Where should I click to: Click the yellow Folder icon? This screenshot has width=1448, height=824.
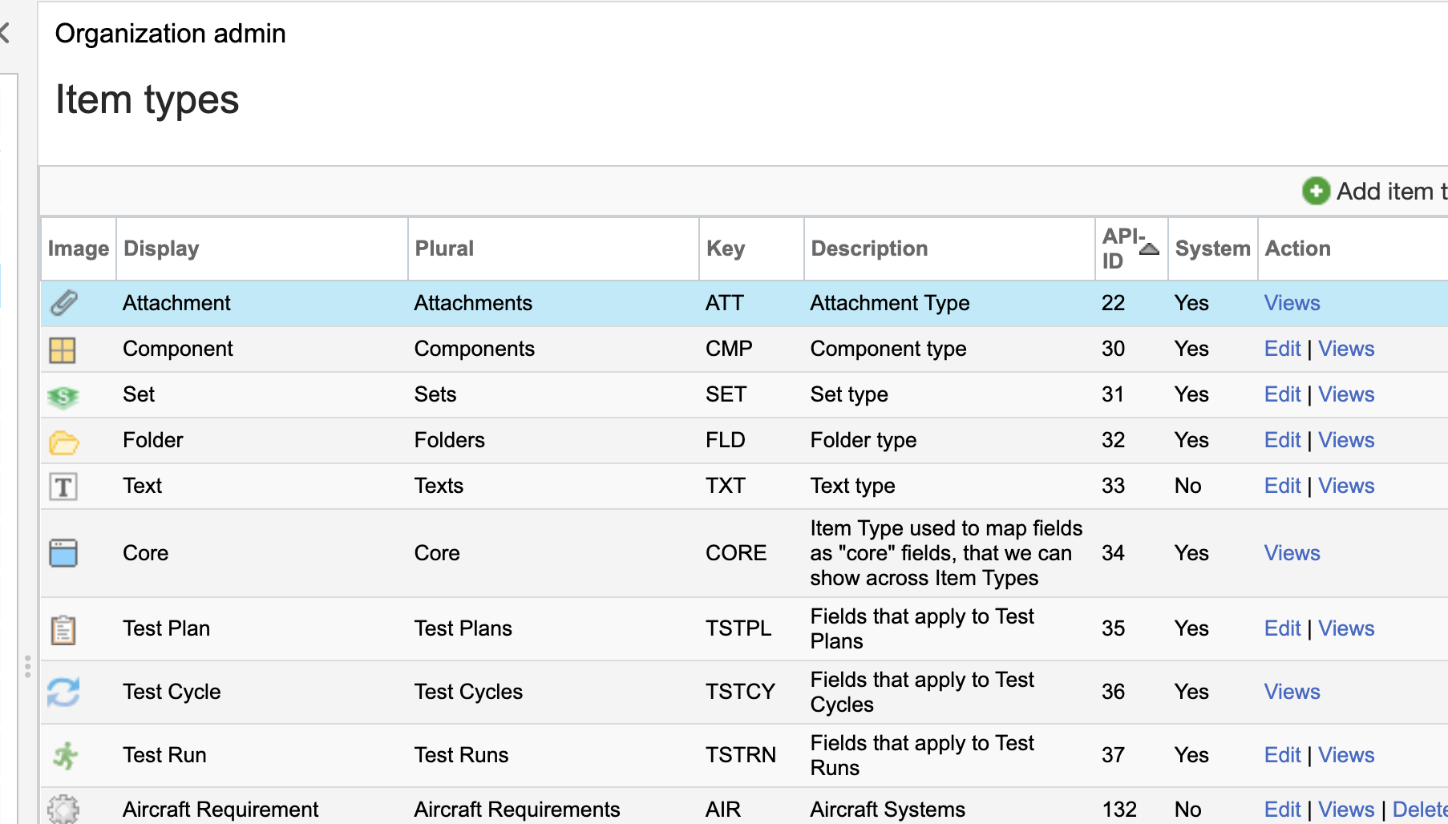pyautogui.click(x=63, y=442)
